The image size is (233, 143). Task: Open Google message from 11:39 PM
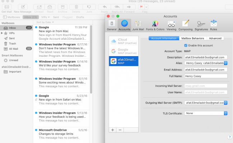tap(61, 33)
